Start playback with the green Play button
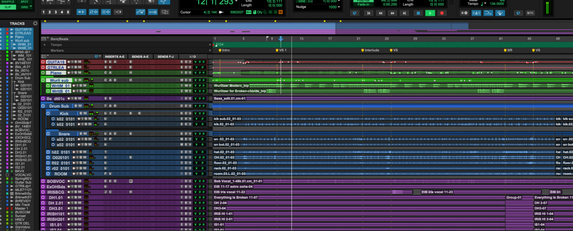Screen dimensions: 573x231 pyautogui.click(x=430, y=13)
